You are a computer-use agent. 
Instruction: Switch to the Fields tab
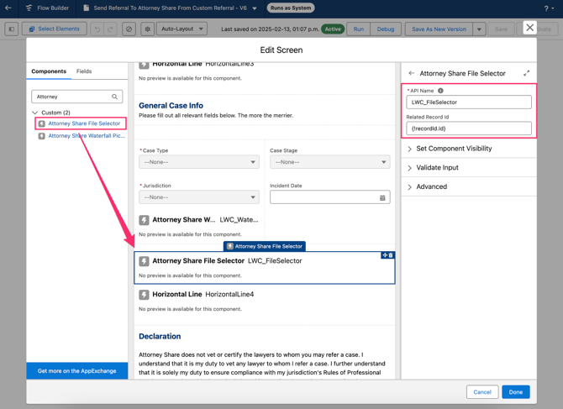(x=84, y=71)
